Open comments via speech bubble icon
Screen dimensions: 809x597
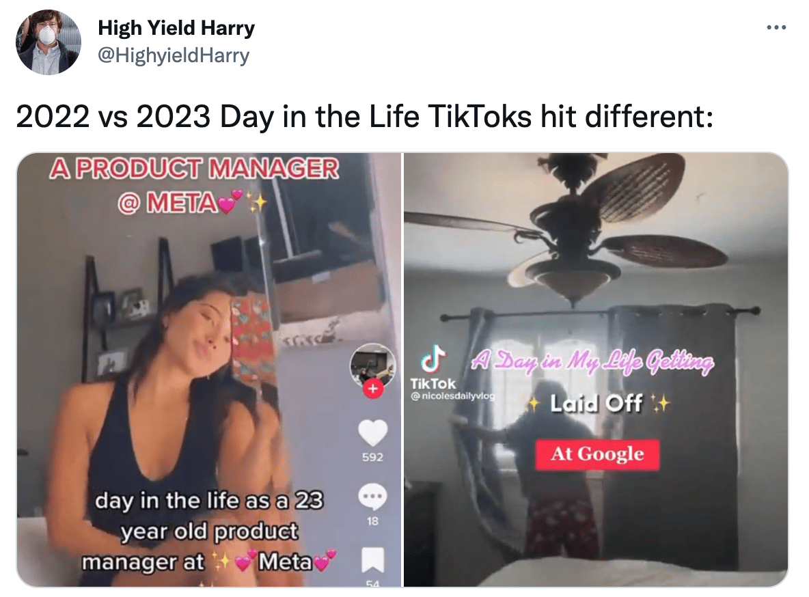tap(372, 497)
